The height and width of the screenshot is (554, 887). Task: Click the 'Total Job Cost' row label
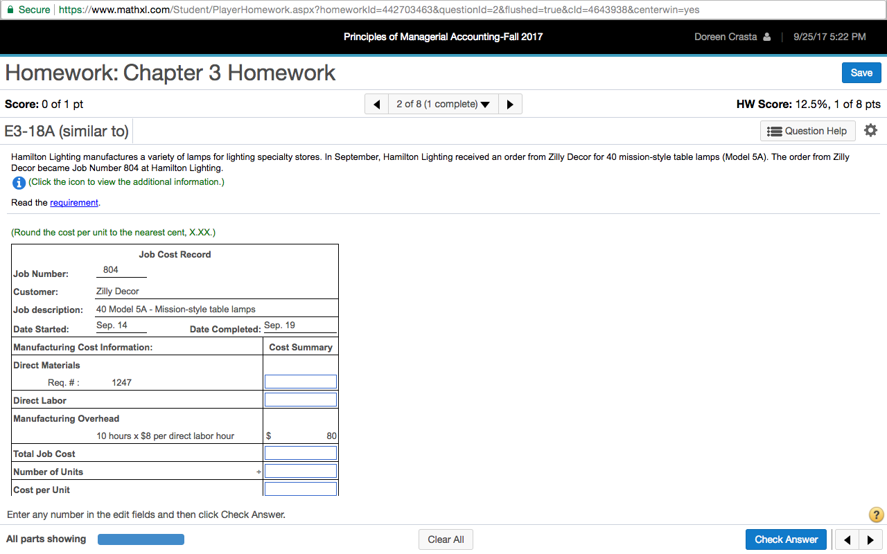(x=44, y=454)
